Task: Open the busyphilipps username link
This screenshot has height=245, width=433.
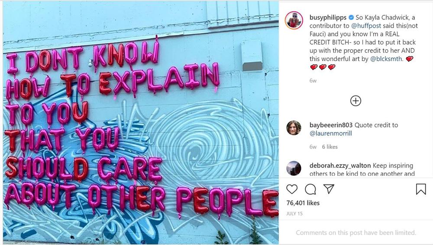Action: pos(328,17)
